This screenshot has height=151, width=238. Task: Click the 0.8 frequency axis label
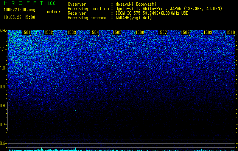[3, 106]
